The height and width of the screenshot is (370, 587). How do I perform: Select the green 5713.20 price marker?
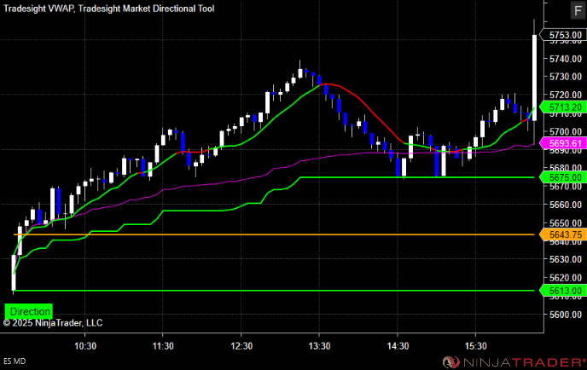click(x=562, y=107)
